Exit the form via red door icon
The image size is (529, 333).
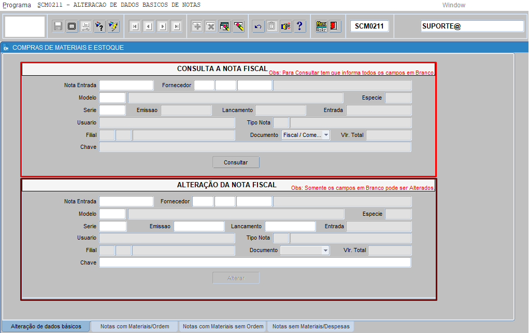[x=334, y=26]
